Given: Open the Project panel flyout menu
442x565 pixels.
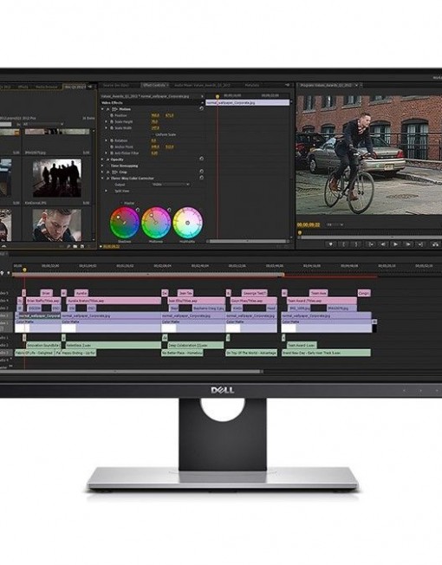Looking at the screenshot, I should point(90,87).
